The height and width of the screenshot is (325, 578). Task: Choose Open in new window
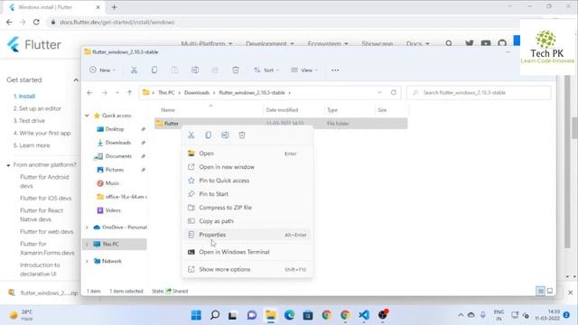(247, 167)
